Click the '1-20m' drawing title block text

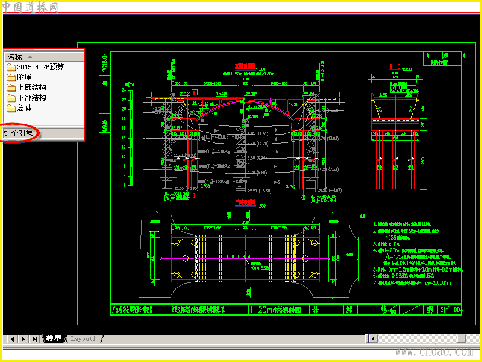coord(261,310)
